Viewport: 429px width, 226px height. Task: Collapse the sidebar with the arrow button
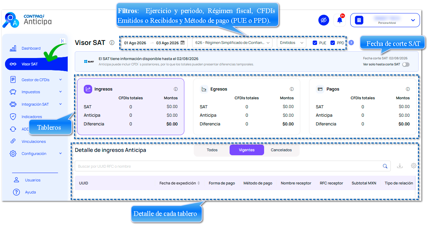click(63, 41)
